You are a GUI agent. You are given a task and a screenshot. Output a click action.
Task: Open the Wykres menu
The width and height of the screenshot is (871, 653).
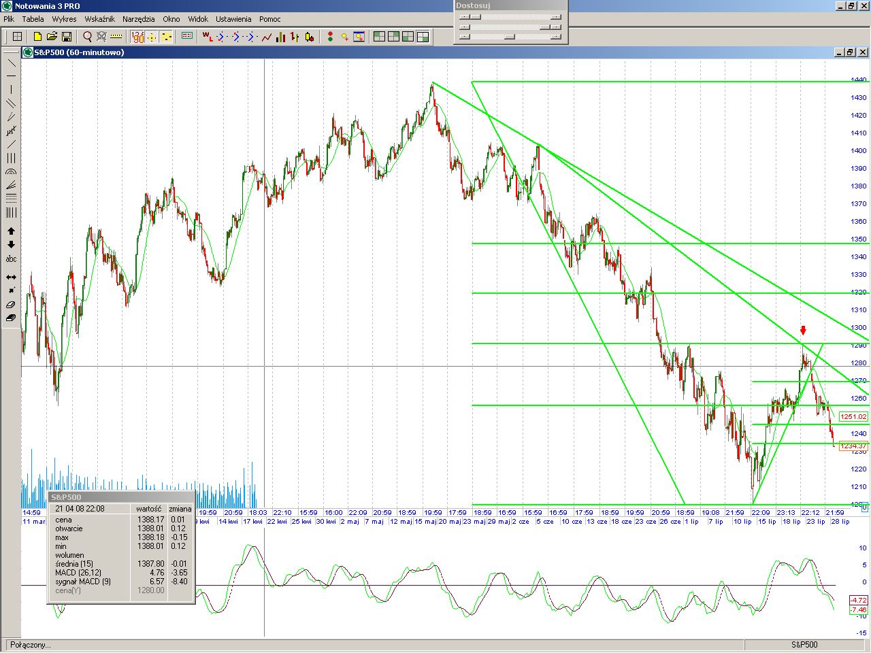pos(64,19)
